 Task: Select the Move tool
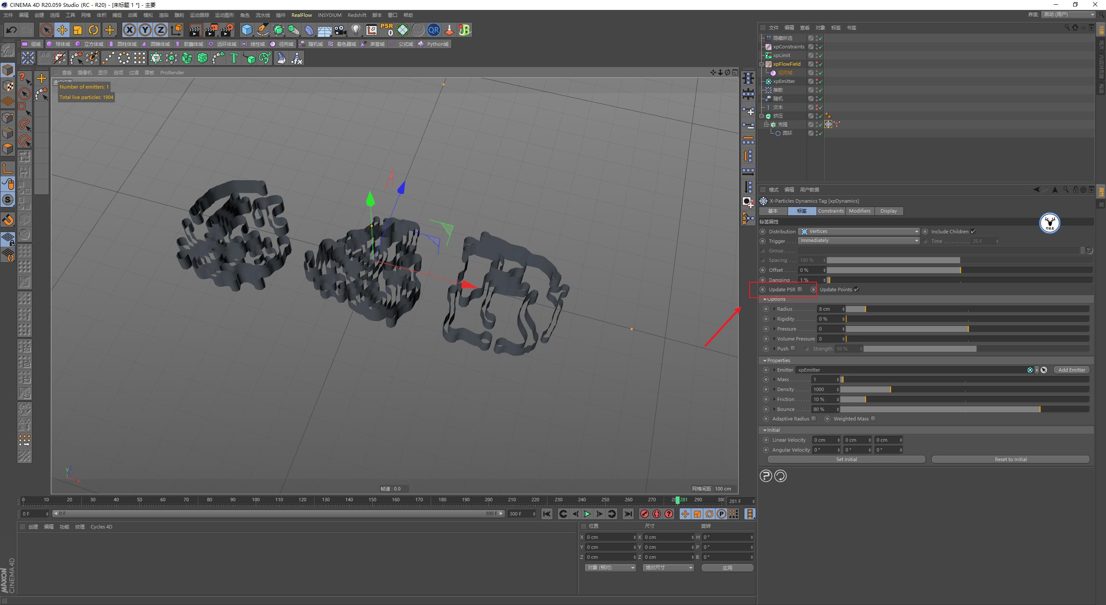[x=62, y=29]
